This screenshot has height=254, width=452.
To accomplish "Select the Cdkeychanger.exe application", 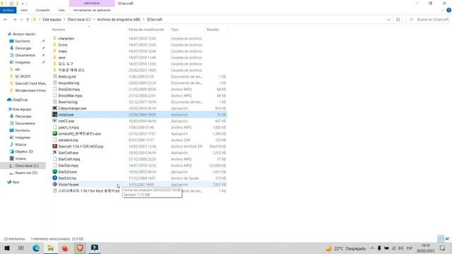I will (72, 108).
